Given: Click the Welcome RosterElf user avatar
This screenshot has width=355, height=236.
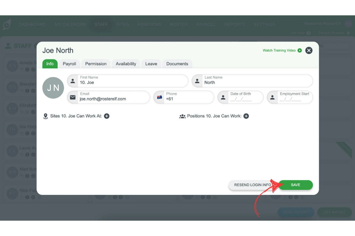Looking at the screenshot, I should tap(349, 24).
